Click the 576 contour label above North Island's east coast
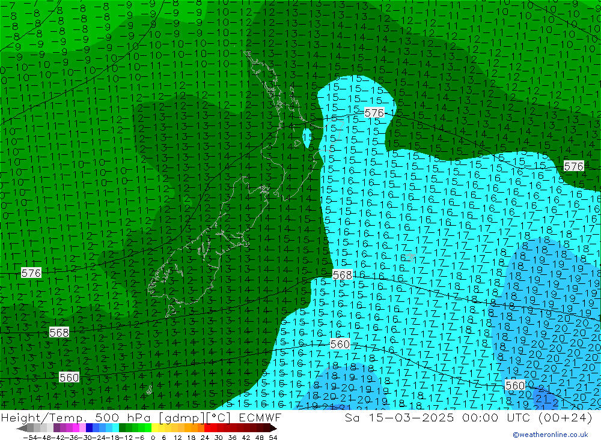The image size is (601, 440). [x=374, y=113]
